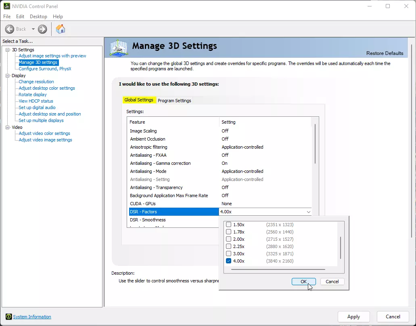Check the 1.78x DSR factor checkbox

pos(228,232)
